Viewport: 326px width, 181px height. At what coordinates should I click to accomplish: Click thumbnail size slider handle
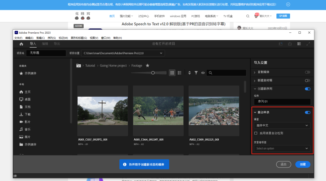point(153,73)
